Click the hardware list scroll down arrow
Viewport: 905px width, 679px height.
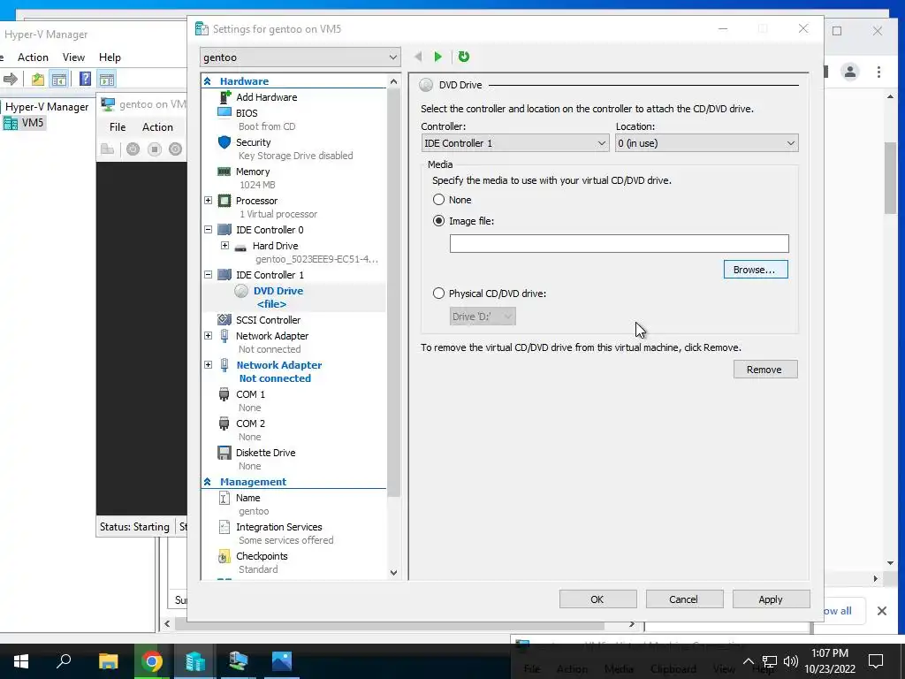(393, 573)
